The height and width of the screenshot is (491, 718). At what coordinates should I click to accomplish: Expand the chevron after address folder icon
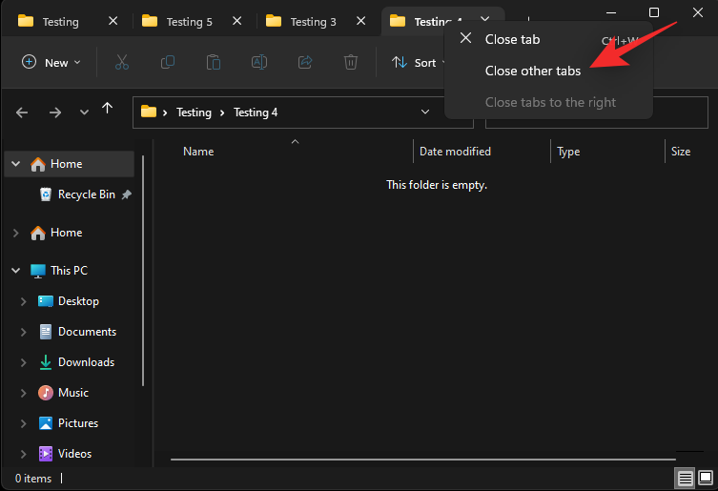coord(165,113)
